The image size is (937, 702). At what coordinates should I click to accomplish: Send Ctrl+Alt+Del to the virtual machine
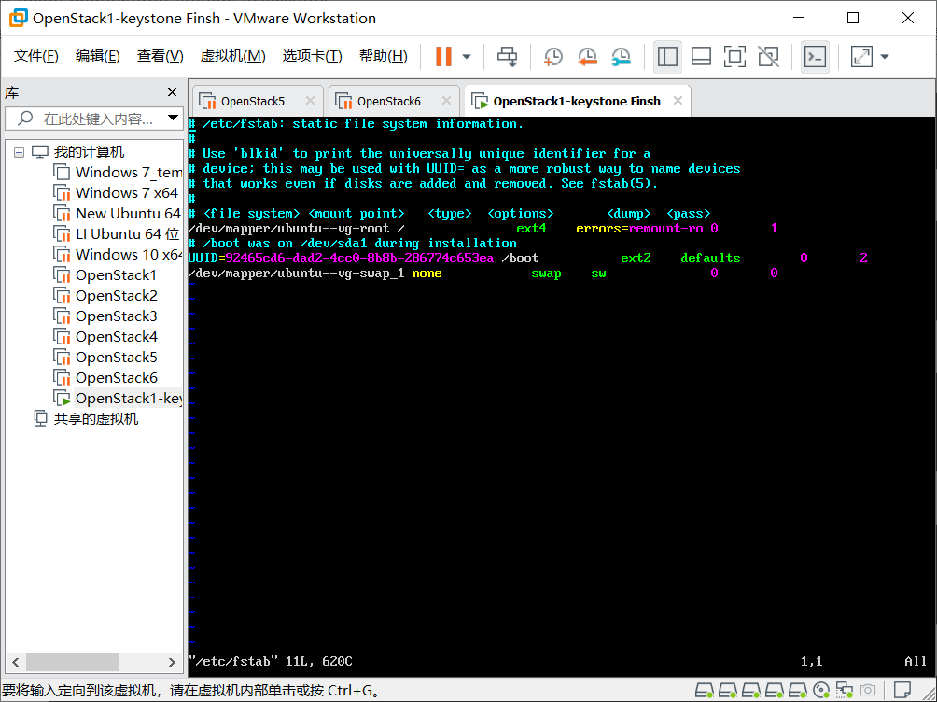[508, 57]
